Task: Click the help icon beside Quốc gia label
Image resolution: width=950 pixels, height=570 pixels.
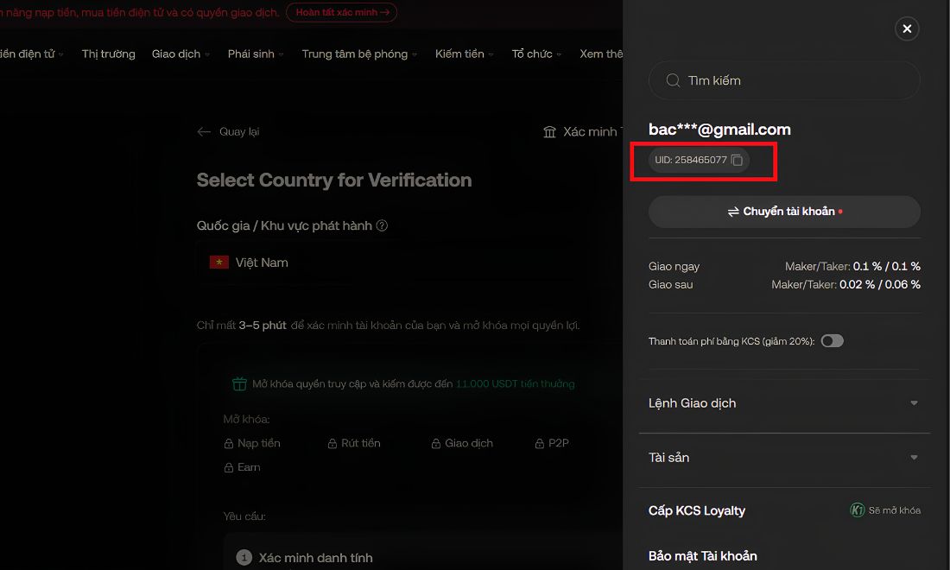Action: (382, 225)
